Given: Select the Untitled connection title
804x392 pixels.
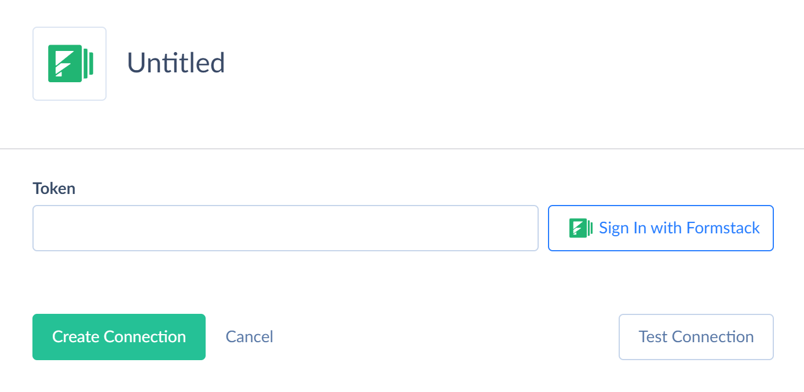Looking at the screenshot, I should (176, 63).
